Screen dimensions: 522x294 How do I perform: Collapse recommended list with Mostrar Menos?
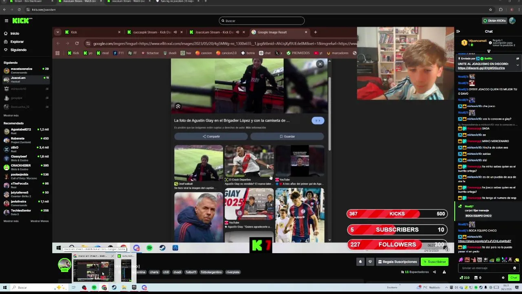click(40, 221)
